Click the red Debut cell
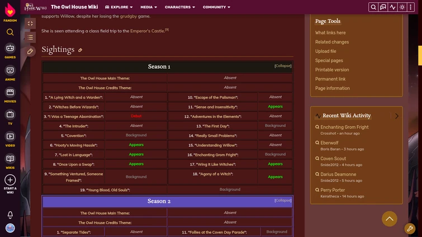Viewport: 422px width, 237px height. tap(136, 116)
